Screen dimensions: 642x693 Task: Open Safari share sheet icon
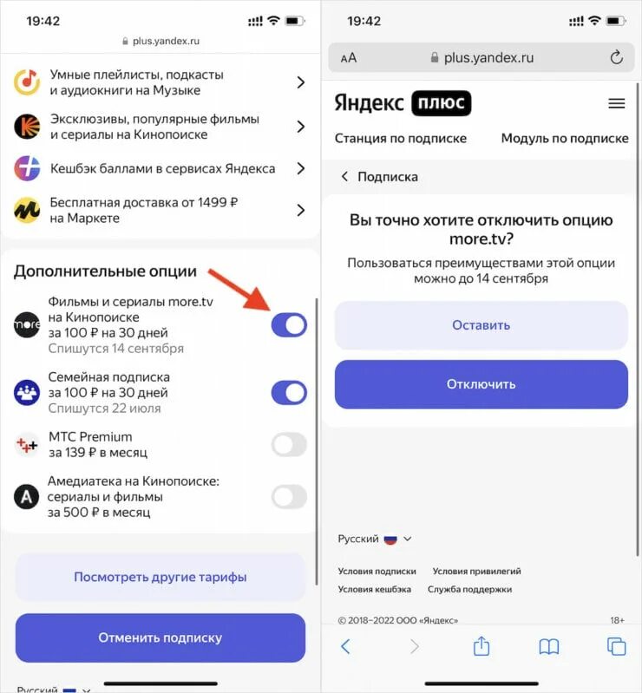[481, 646]
